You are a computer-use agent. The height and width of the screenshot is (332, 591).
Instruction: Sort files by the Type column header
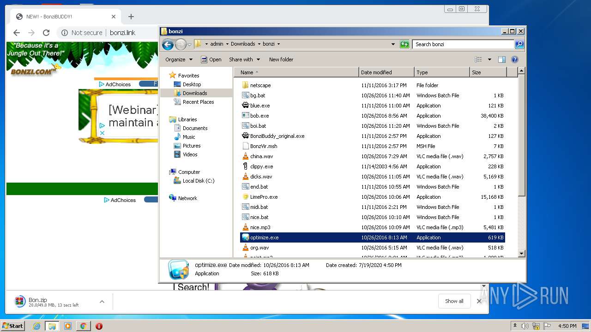pyautogui.click(x=442, y=72)
